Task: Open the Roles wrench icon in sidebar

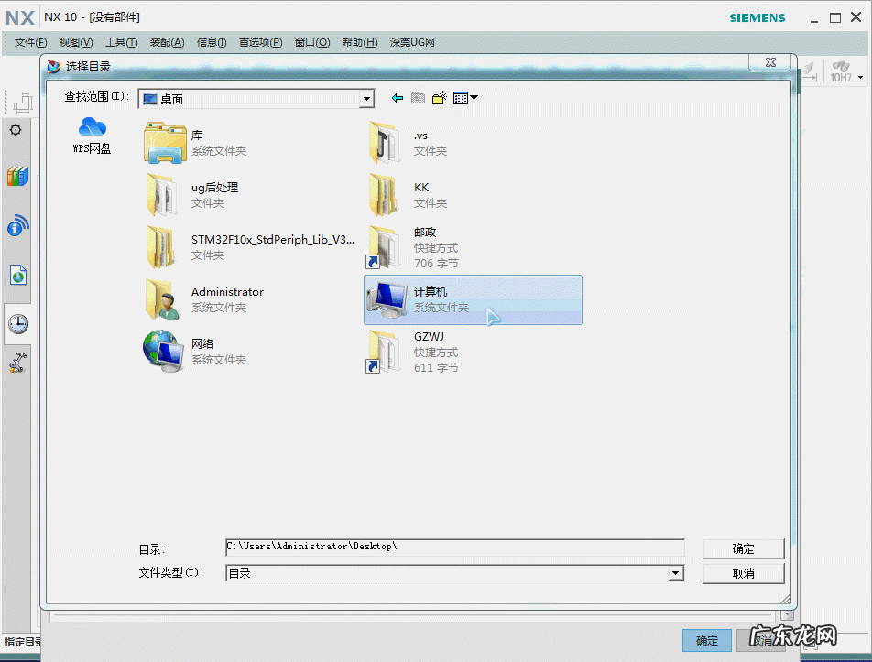Action: coord(17,364)
